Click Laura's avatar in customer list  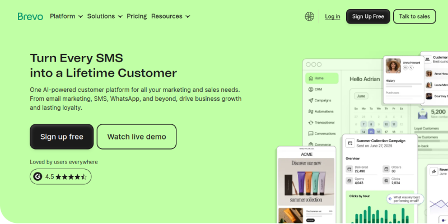[x=429, y=85]
